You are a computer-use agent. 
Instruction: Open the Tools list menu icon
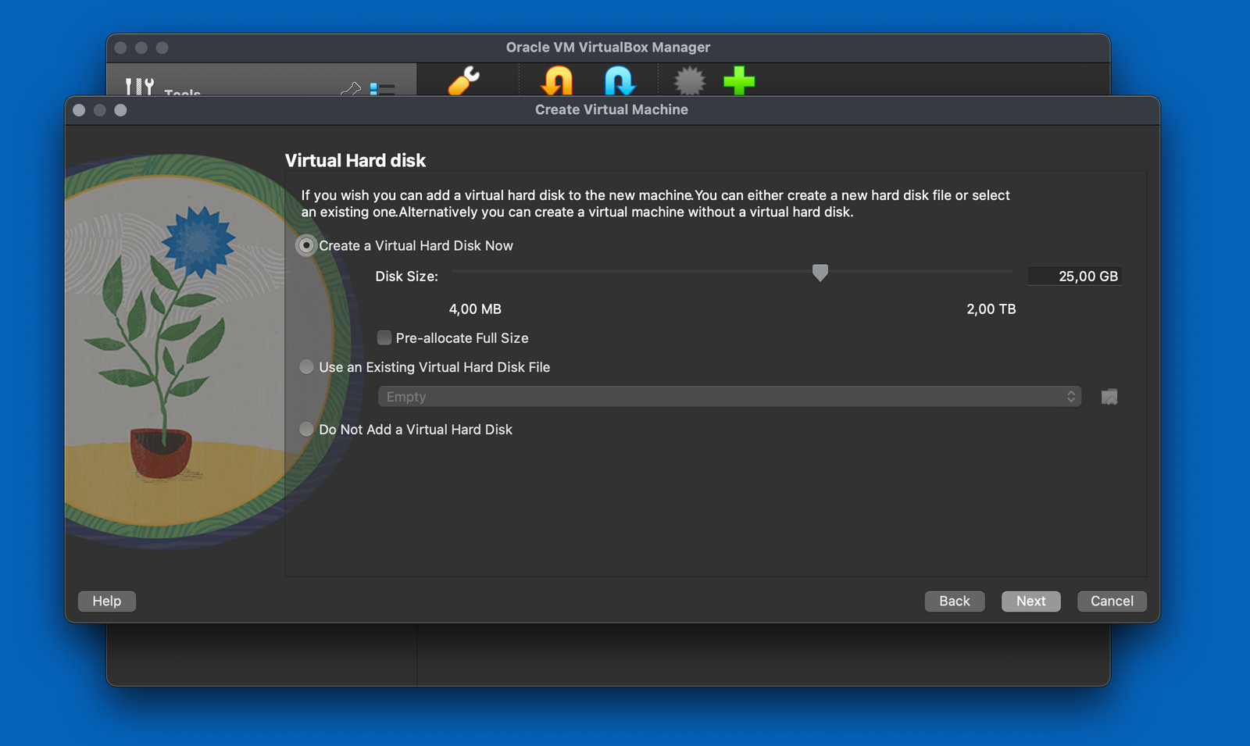click(x=382, y=89)
